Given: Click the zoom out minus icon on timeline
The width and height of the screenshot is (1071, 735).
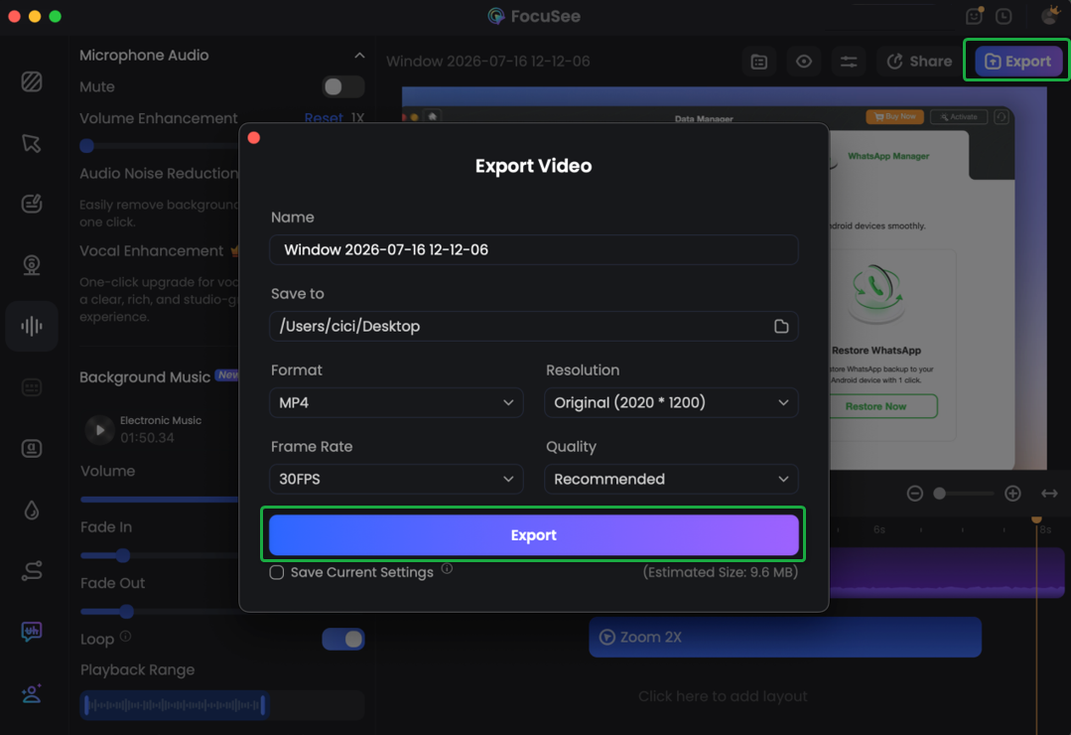Looking at the screenshot, I should (x=914, y=493).
